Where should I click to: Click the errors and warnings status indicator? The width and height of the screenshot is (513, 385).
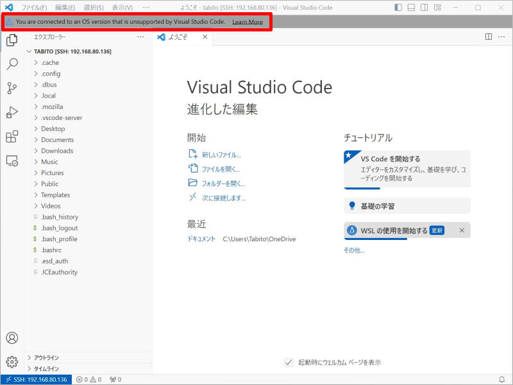87,379
